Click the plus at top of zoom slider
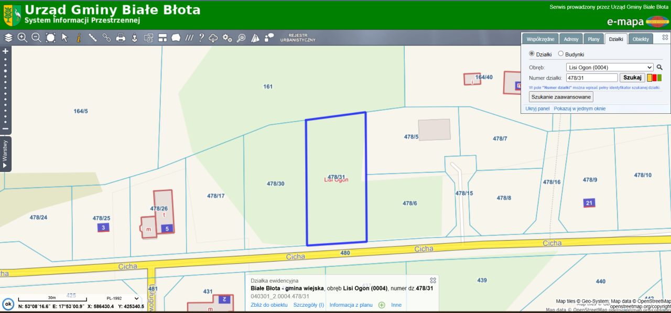The image size is (671, 313). pyautogui.click(x=5, y=51)
